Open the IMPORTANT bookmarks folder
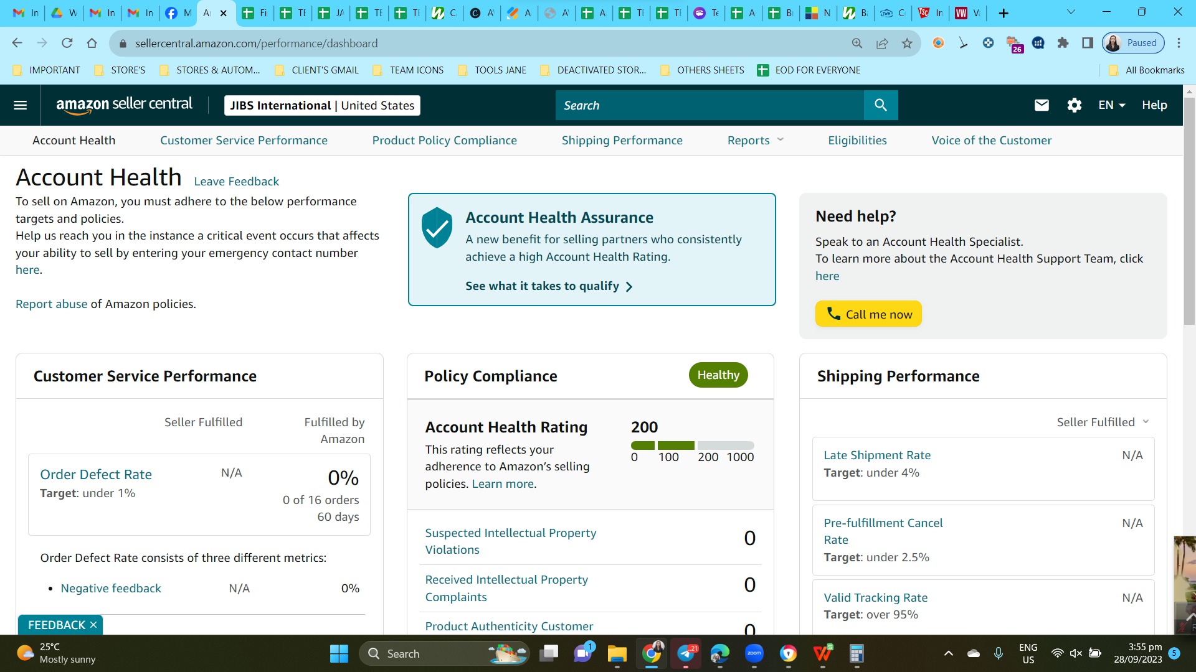 pos(47,70)
